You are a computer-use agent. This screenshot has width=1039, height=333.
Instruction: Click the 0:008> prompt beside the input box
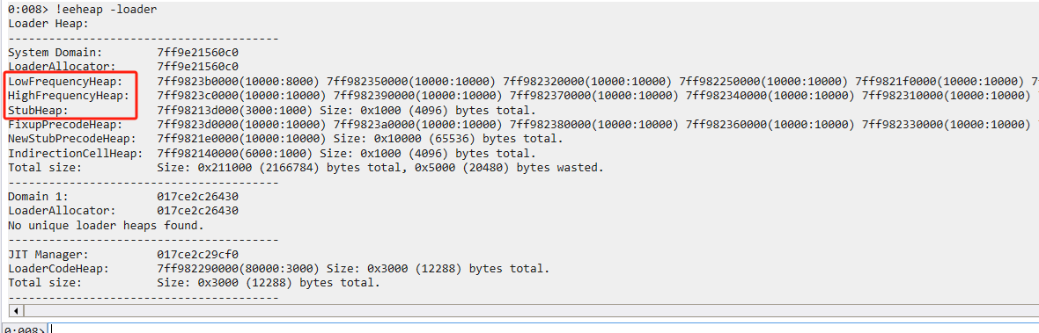[x=23, y=329]
